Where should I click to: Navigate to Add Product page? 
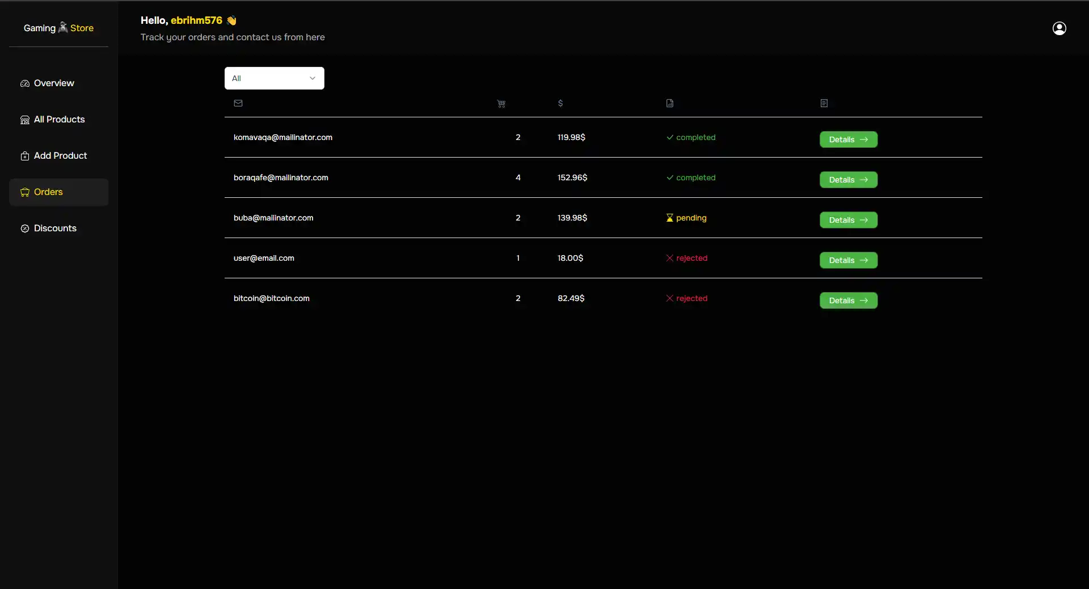(60, 156)
